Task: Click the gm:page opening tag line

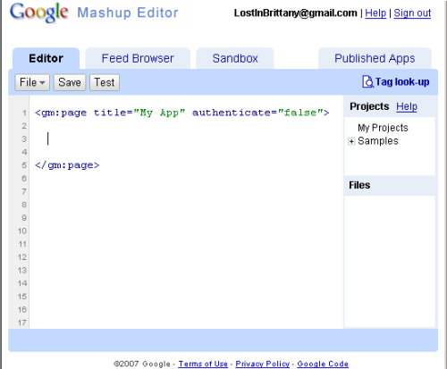Action: click(181, 113)
